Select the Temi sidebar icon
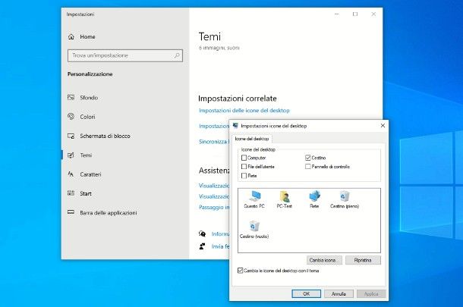This screenshot has height=307, width=463. [x=71, y=155]
